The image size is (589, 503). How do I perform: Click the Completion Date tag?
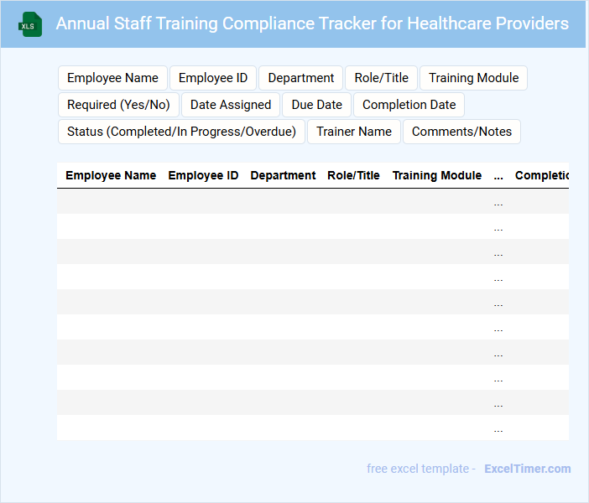coord(409,105)
